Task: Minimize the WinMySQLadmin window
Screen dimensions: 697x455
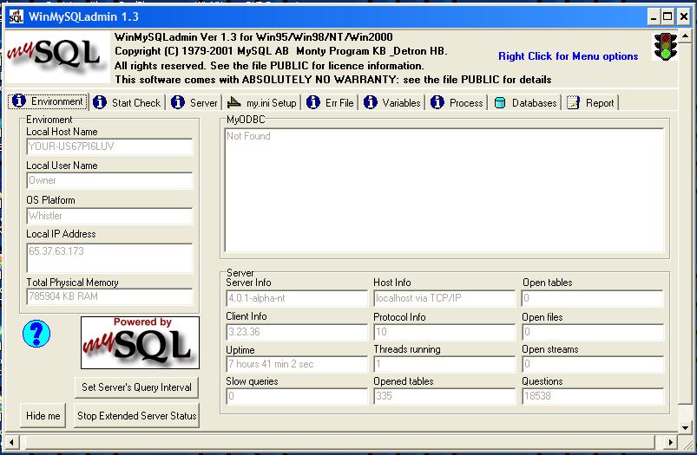Action: pos(654,17)
